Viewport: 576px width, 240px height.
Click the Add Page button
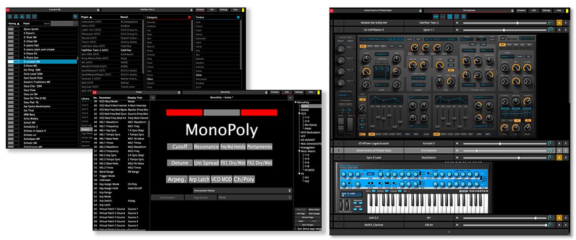[x=300, y=214]
